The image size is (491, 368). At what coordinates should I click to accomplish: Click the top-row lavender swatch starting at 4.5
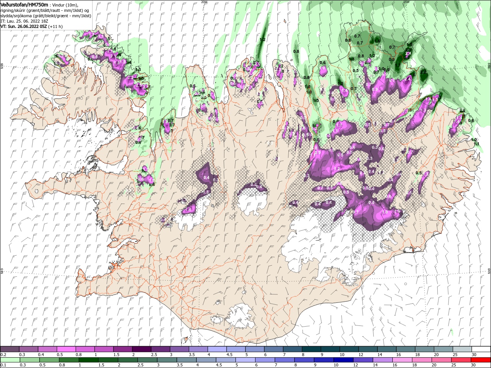pos(236,349)
